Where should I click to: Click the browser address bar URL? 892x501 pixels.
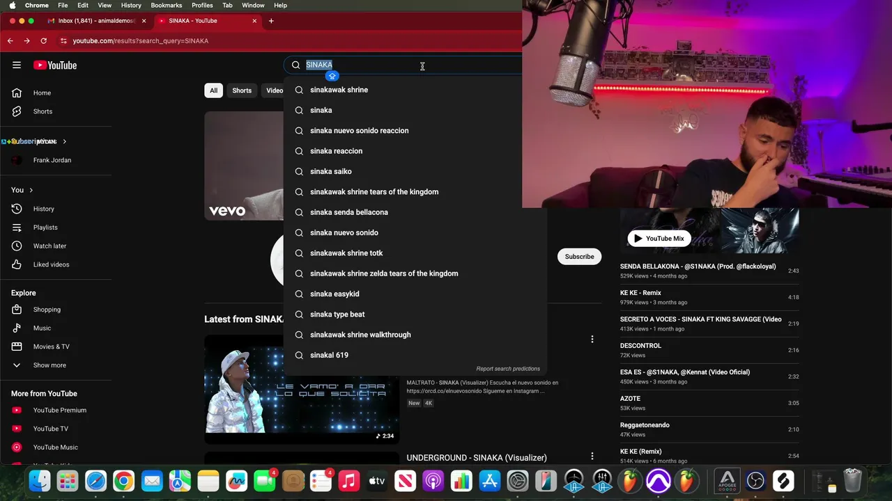[141, 41]
